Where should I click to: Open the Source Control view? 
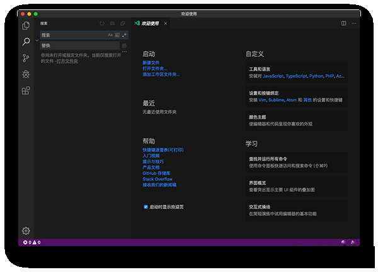coord(26,58)
